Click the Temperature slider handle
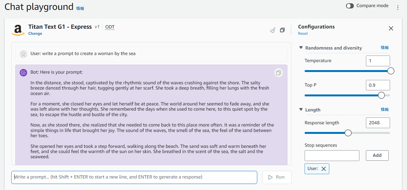Viewport: 407px width, 190px height. (x=391, y=71)
